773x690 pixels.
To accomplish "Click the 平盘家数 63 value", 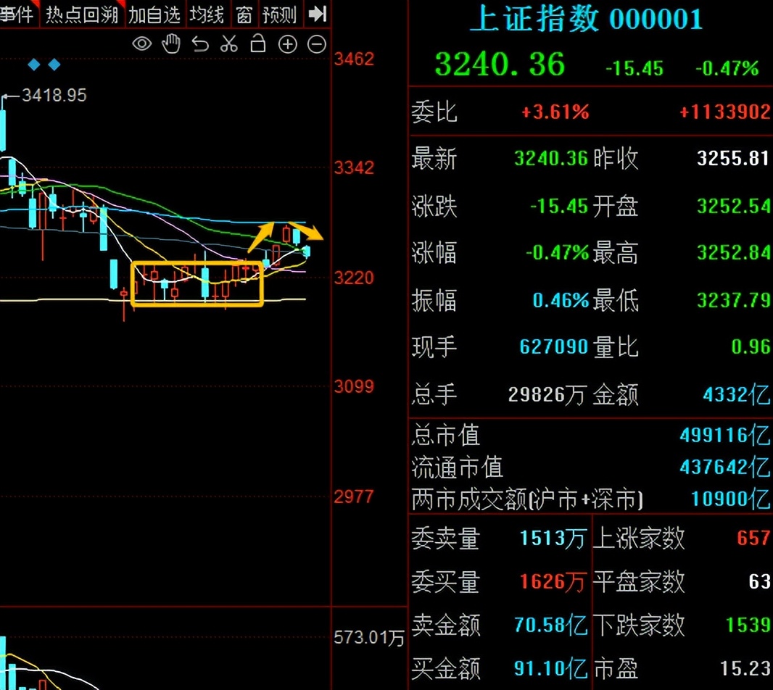I will pyautogui.click(x=759, y=581).
